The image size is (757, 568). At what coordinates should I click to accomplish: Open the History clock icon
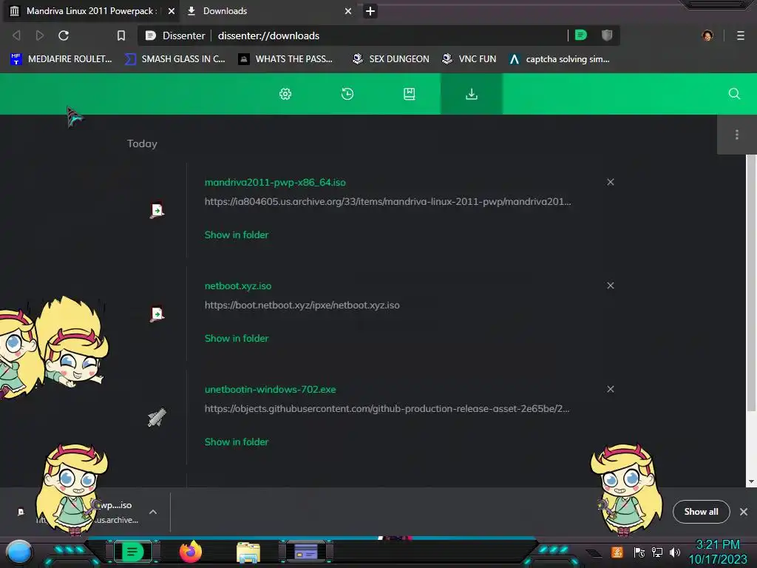pyautogui.click(x=347, y=94)
